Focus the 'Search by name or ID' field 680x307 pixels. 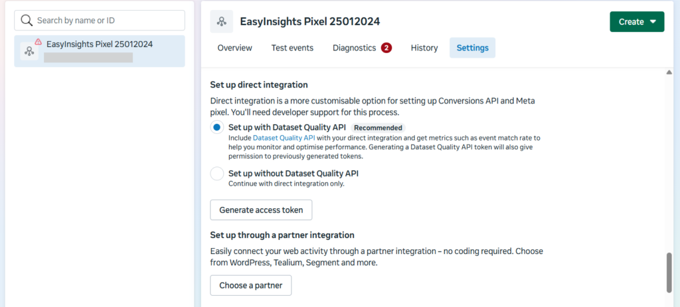(106, 21)
